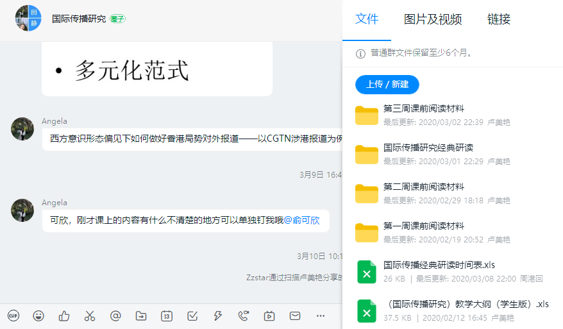Open the 国际传播经典研读时间表.xls file
The height and width of the screenshot is (329, 563).
(x=439, y=265)
